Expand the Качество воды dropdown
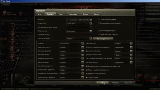 click(72, 62)
